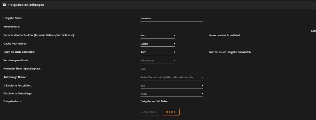The image size is (316, 120).
Task: Click the empty Kommentare input field
Action: click(x=172, y=27)
